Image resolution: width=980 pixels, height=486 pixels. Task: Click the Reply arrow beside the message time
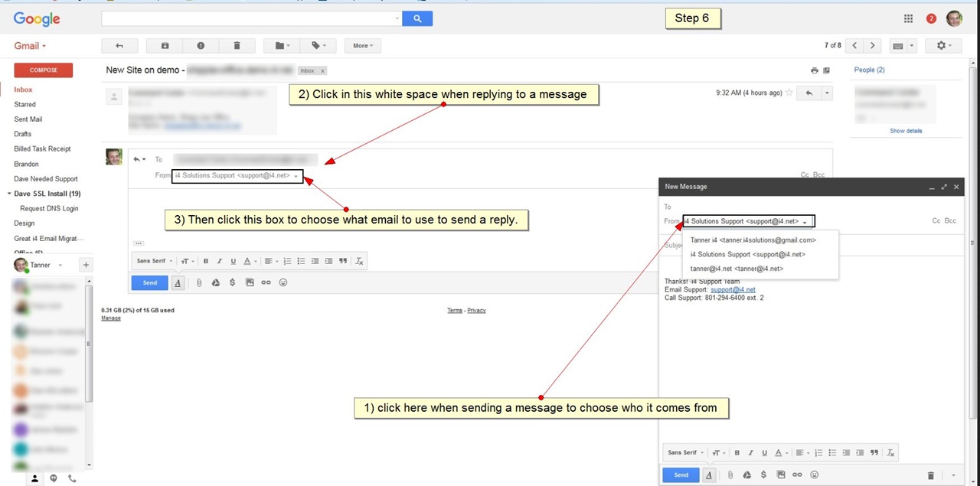point(808,93)
